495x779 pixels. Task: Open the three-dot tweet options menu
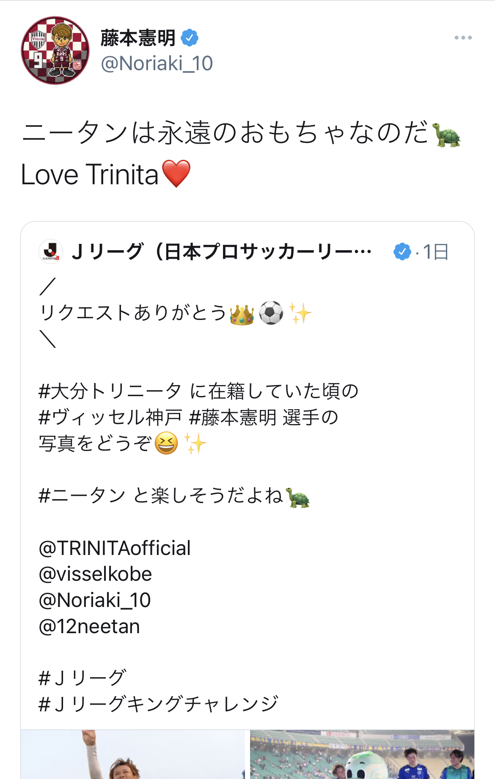463,38
